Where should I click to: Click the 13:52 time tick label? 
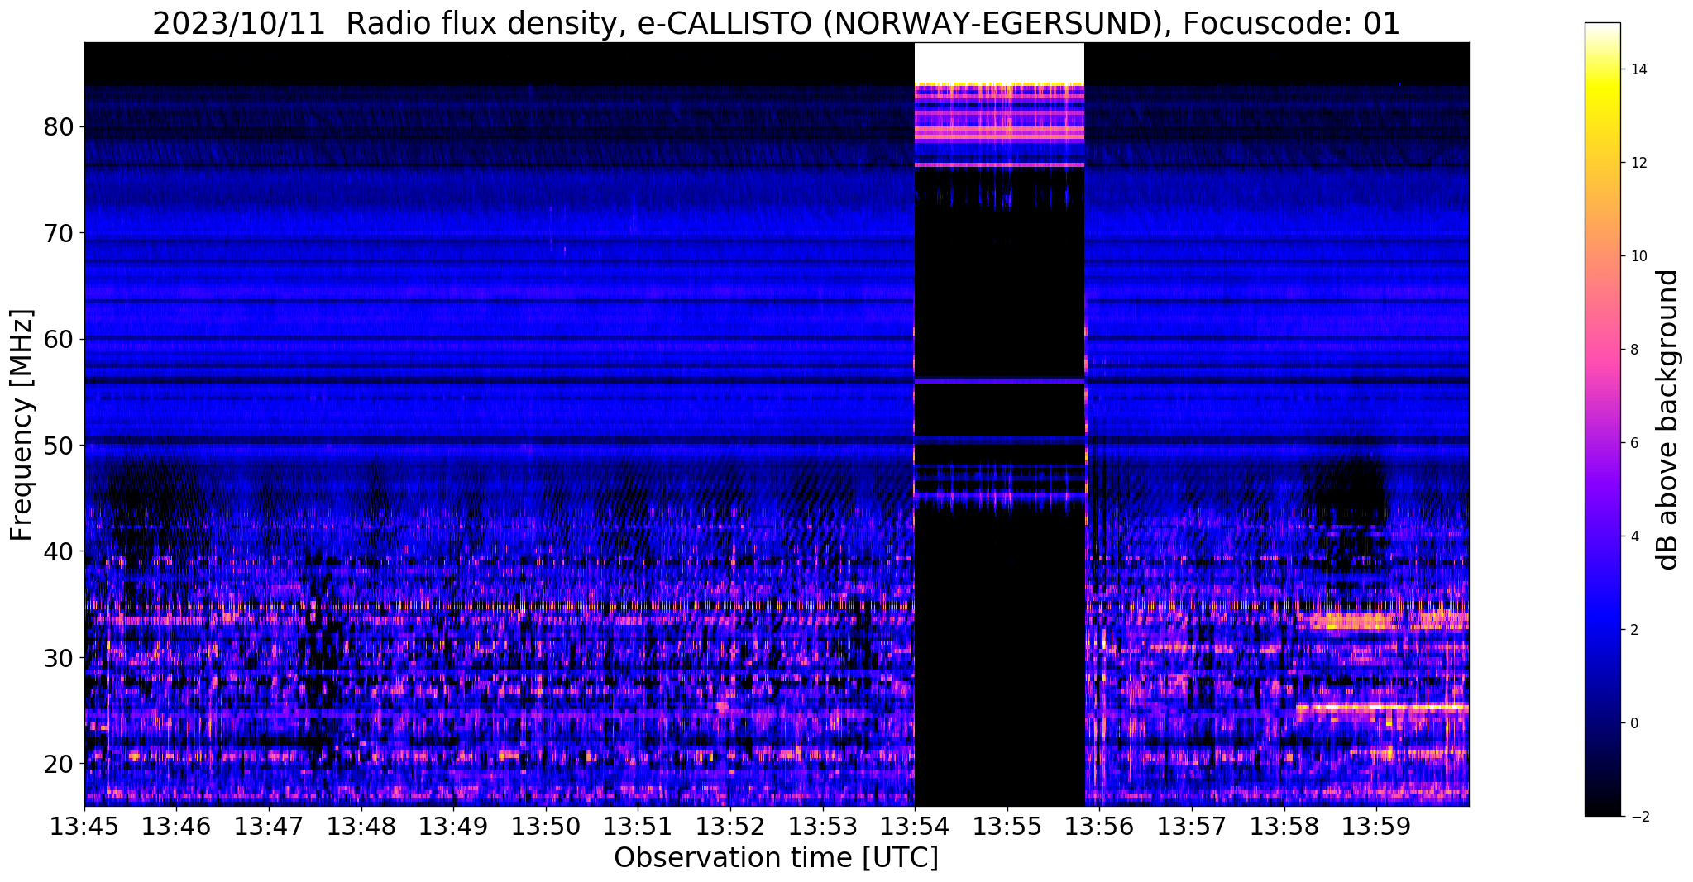(x=730, y=827)
